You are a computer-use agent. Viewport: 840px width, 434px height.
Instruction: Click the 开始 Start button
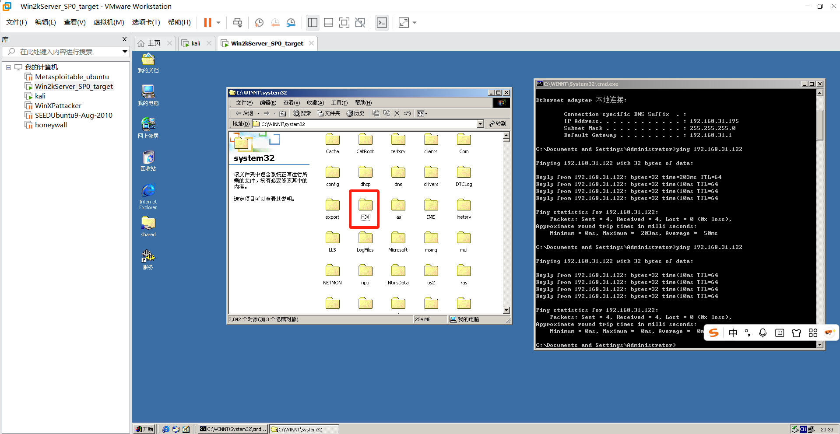144,429
